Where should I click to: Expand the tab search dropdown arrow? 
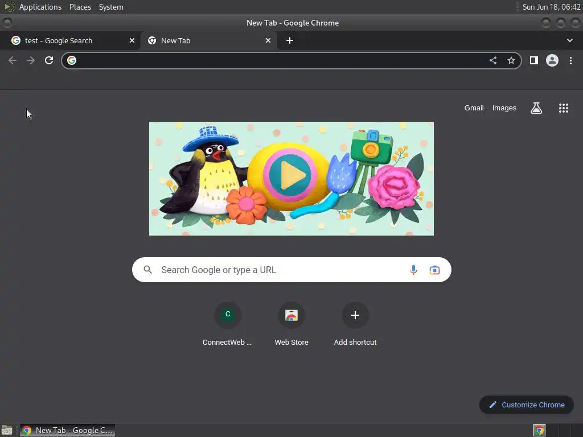point(569,40)
